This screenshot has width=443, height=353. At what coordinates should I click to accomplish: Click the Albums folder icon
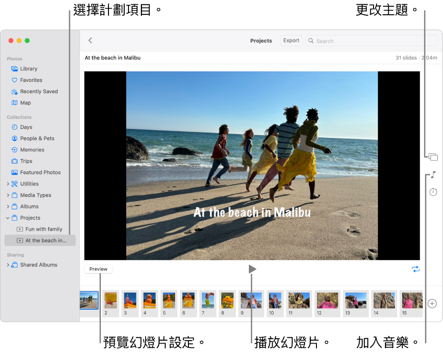click(14, 206)
